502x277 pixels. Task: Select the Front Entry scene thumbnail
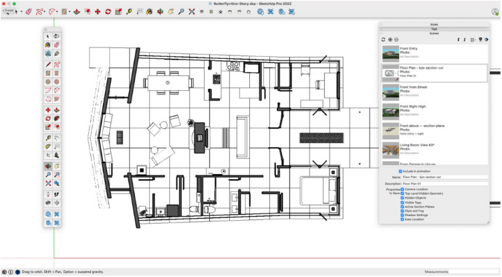pyautogui.click(x=390, y=53)
